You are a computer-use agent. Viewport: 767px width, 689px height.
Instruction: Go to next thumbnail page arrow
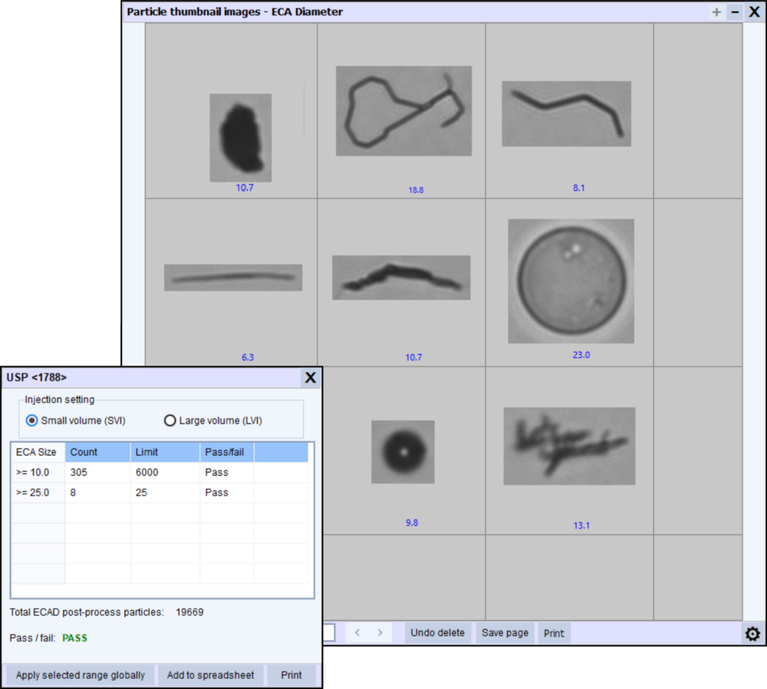380,633
